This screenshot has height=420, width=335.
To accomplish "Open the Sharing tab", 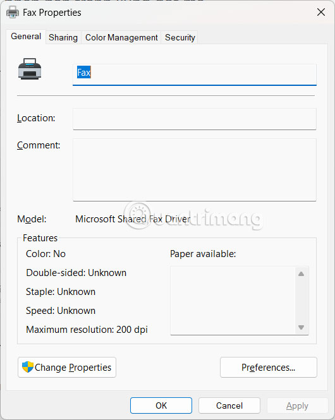I will 63,37.
